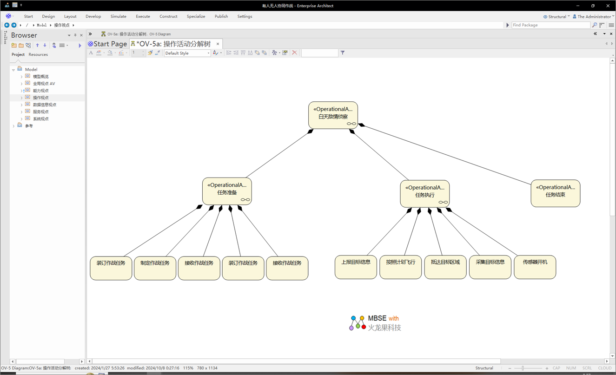Move selected item down with blue down arrow

(x=45, y=45)
